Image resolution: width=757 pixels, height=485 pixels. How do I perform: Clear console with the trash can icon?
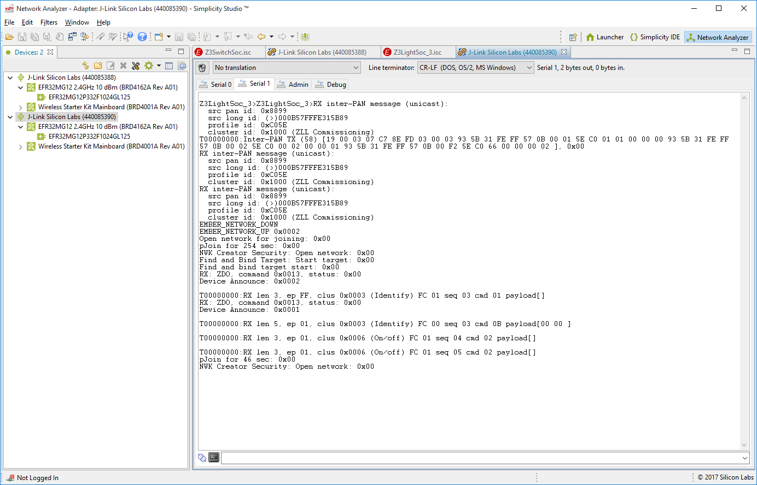[202, 68]
